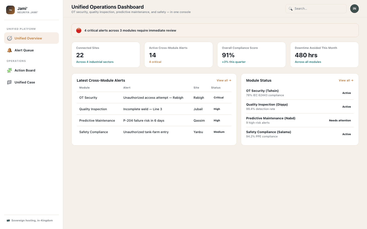Viewport: 367px width, 229px height.
Task: Select Unified Case in the sidebar
Action: tap(31, 82)
